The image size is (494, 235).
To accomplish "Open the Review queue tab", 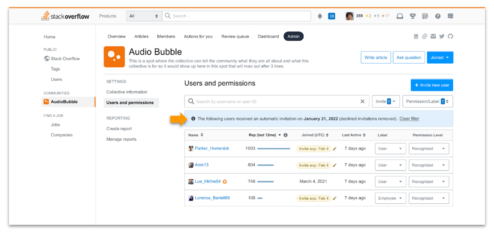I will click(235, 36).
